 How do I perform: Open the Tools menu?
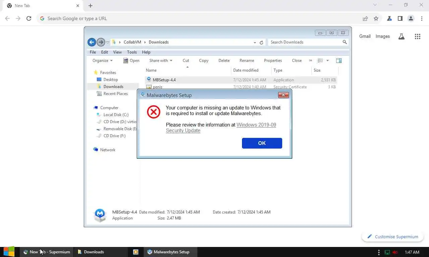[132, 52]
